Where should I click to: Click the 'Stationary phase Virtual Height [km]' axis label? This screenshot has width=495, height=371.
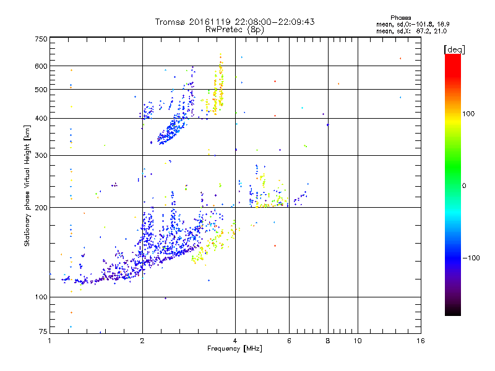pos(27,186)
